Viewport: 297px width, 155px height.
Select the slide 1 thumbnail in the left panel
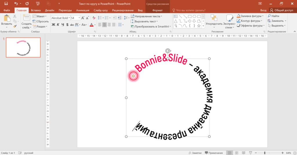coord(23,47)
